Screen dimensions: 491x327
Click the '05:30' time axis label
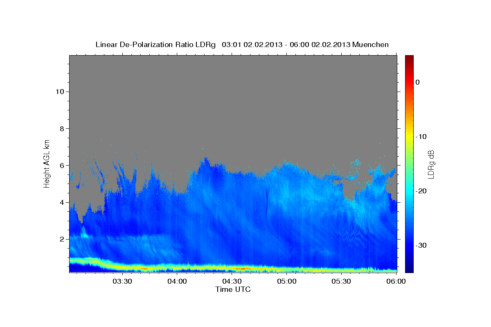(341, 281)
